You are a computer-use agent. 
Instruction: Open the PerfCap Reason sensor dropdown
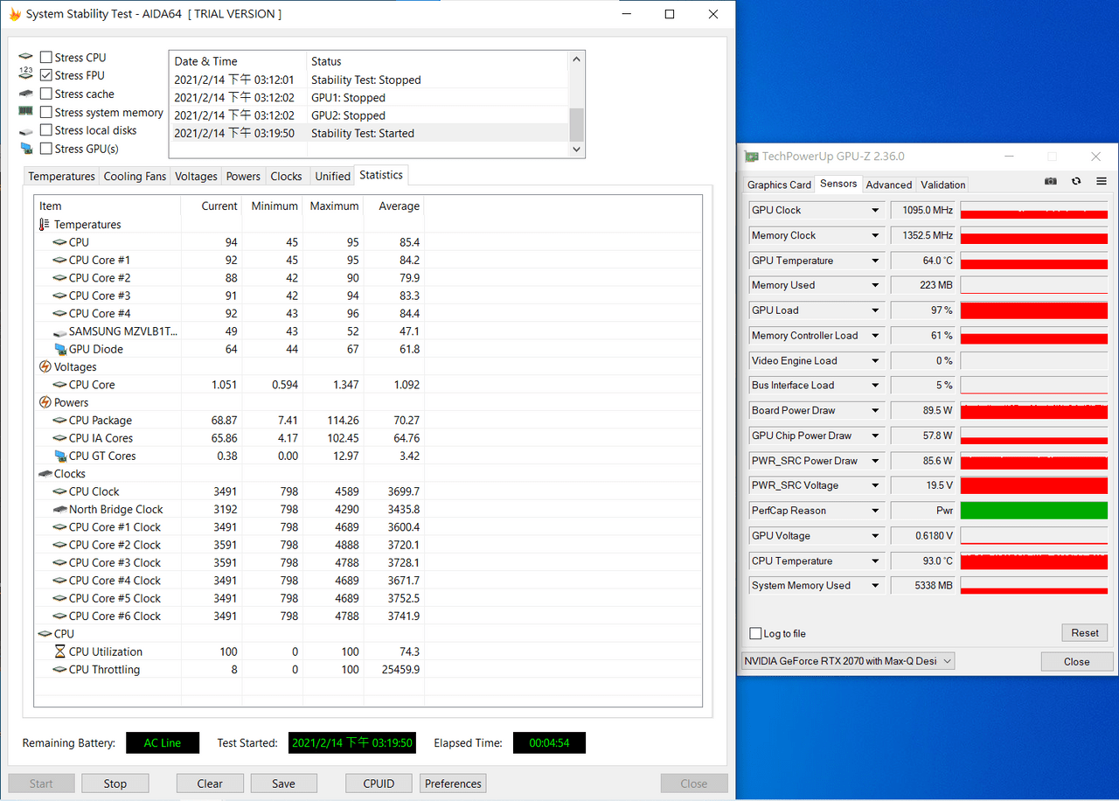(x=875, y=511)
